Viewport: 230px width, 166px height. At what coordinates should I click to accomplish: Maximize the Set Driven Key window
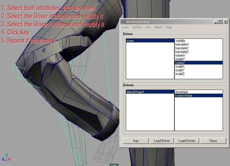[x=220, y=22]
